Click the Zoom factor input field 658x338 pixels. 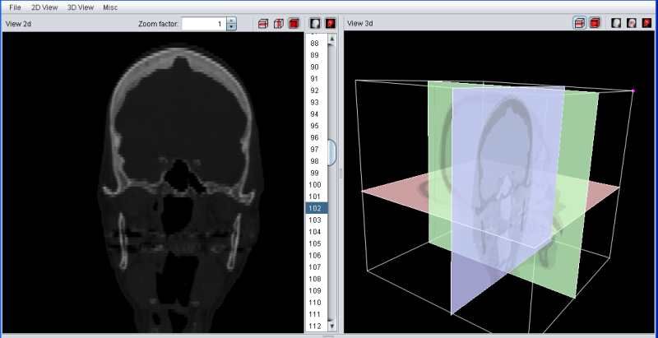[x=203, y=24]
